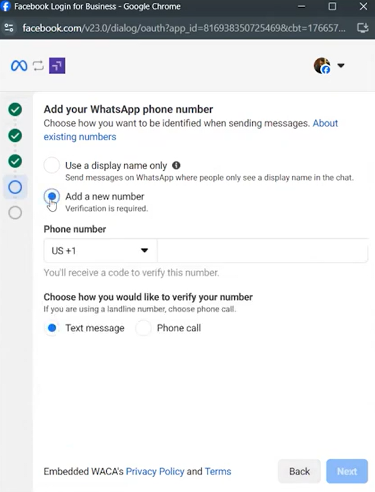This screenshot has height=492, width=375.
Task: Choose Phone call verification radio
Action: coord(144,328)
